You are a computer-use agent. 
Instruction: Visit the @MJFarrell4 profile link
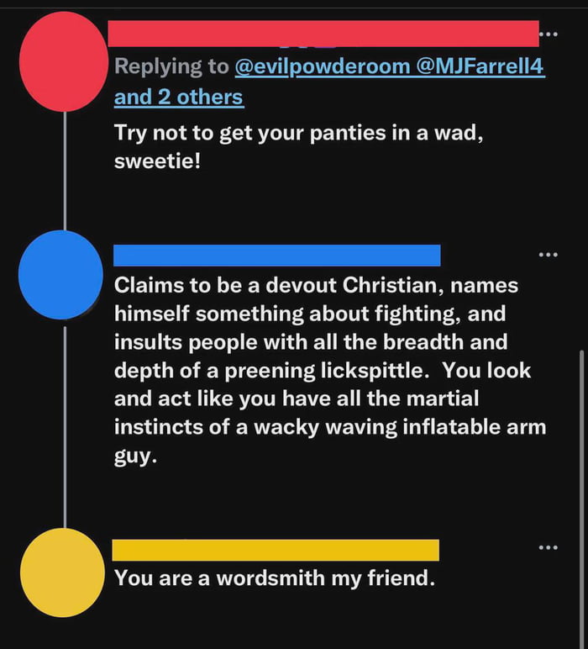(480, 66)
